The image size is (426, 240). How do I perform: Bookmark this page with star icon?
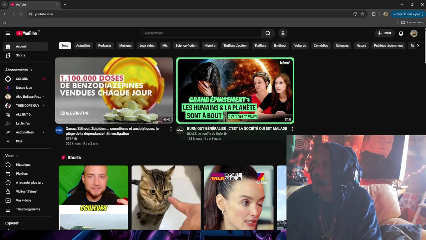[x=362, y=14]
